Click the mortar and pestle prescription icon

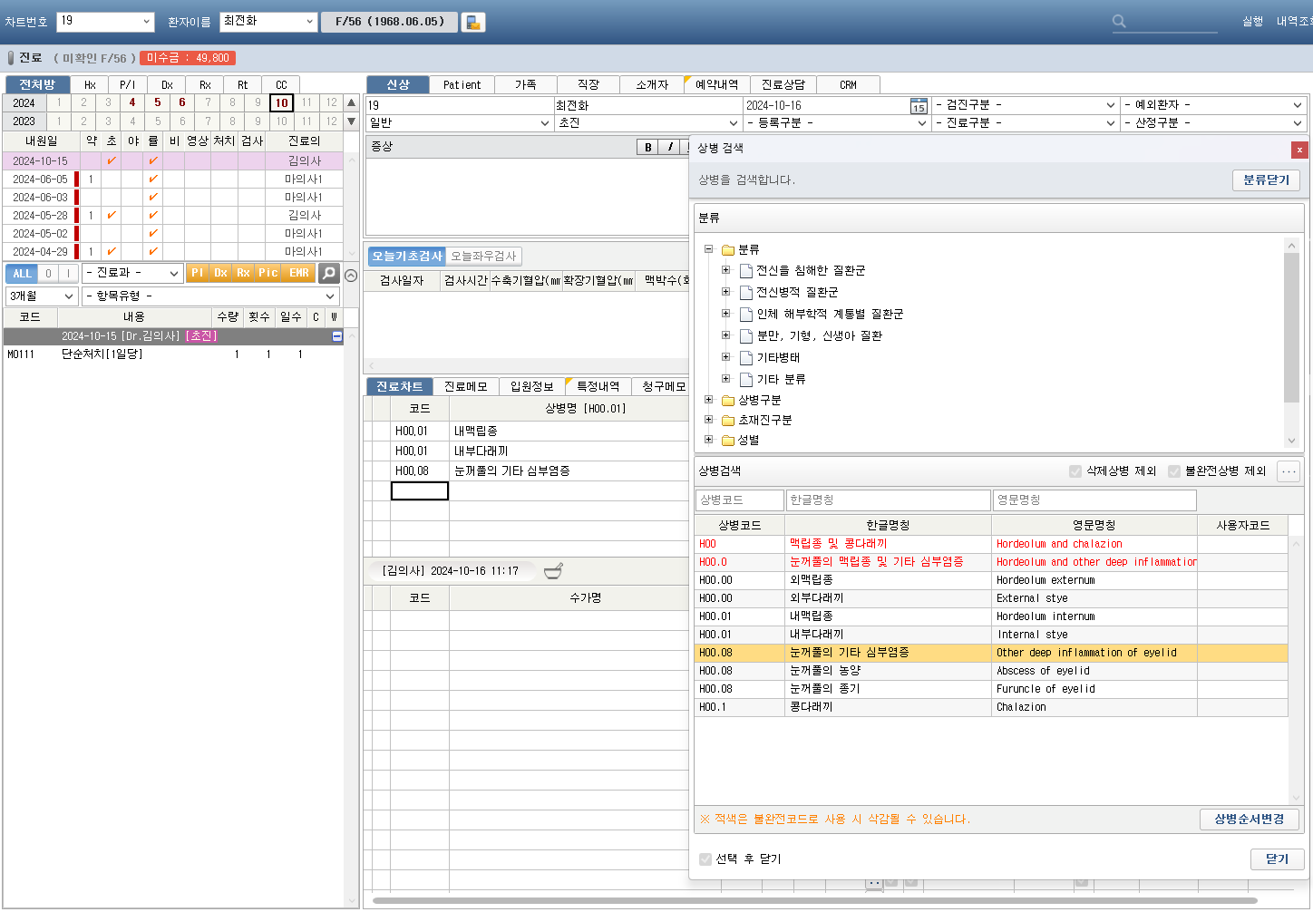coord(552,570)
